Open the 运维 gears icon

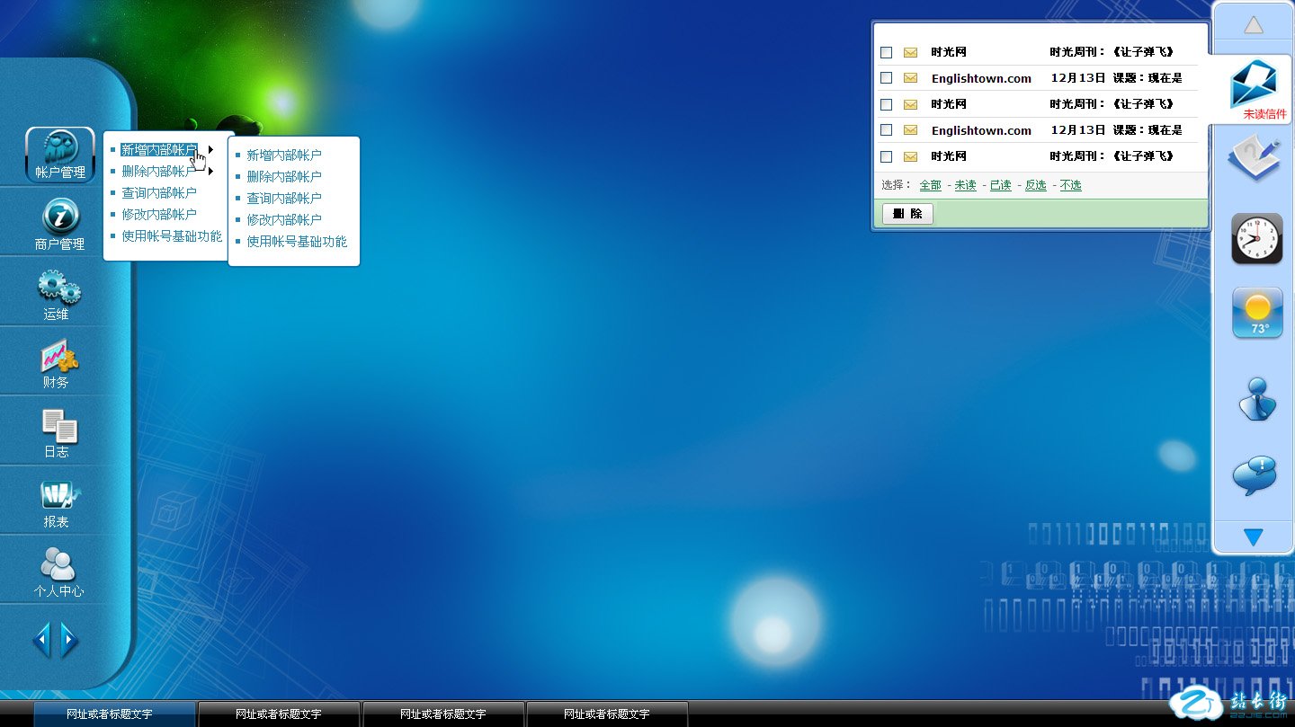tap(58, 293)
